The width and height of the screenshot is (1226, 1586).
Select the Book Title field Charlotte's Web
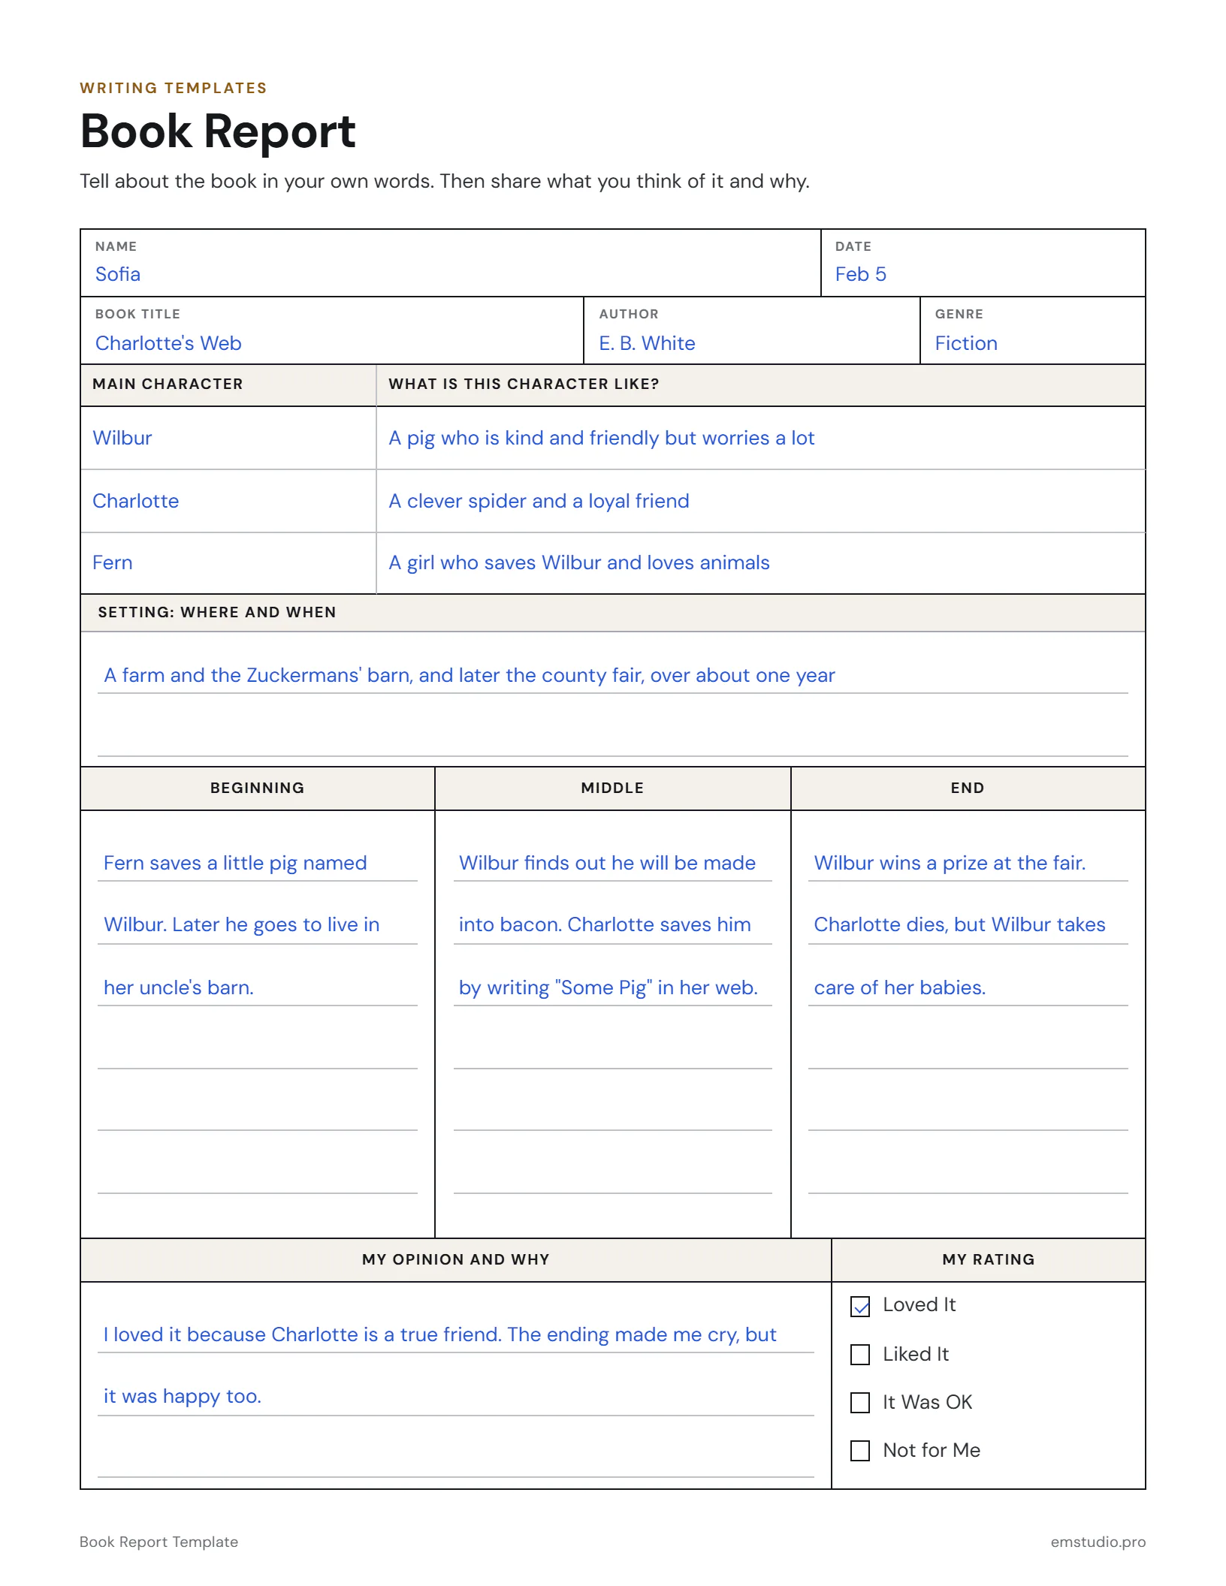tap(332, 330)
